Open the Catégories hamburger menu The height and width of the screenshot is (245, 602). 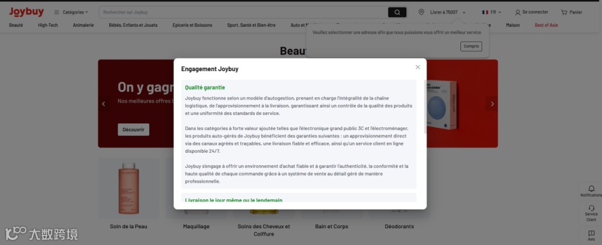coord(71,12)
